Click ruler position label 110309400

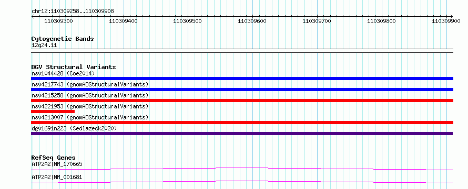click(x=123, y=21)
